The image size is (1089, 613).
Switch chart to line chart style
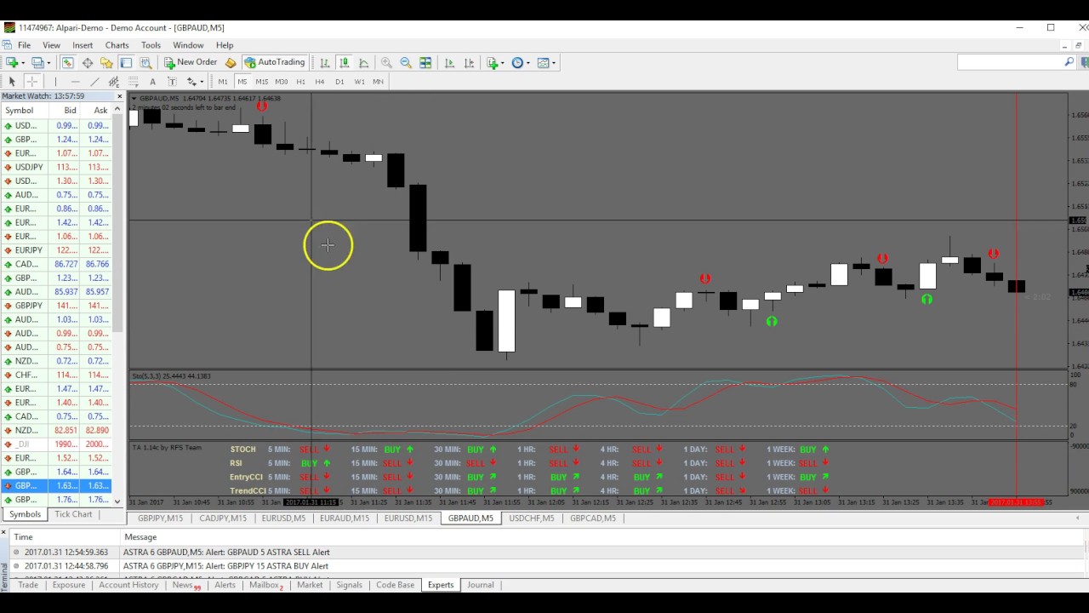pyautogui.click(x=363, y=62)
